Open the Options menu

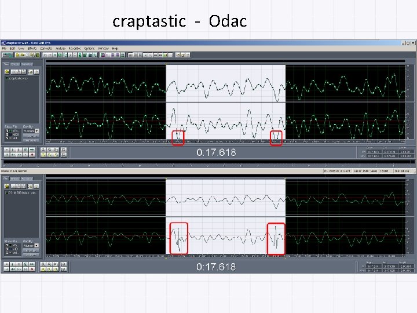[89, 49]
